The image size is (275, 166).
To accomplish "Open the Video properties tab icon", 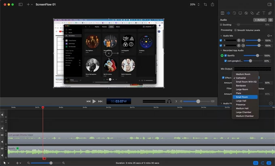I will click(222, 13).
